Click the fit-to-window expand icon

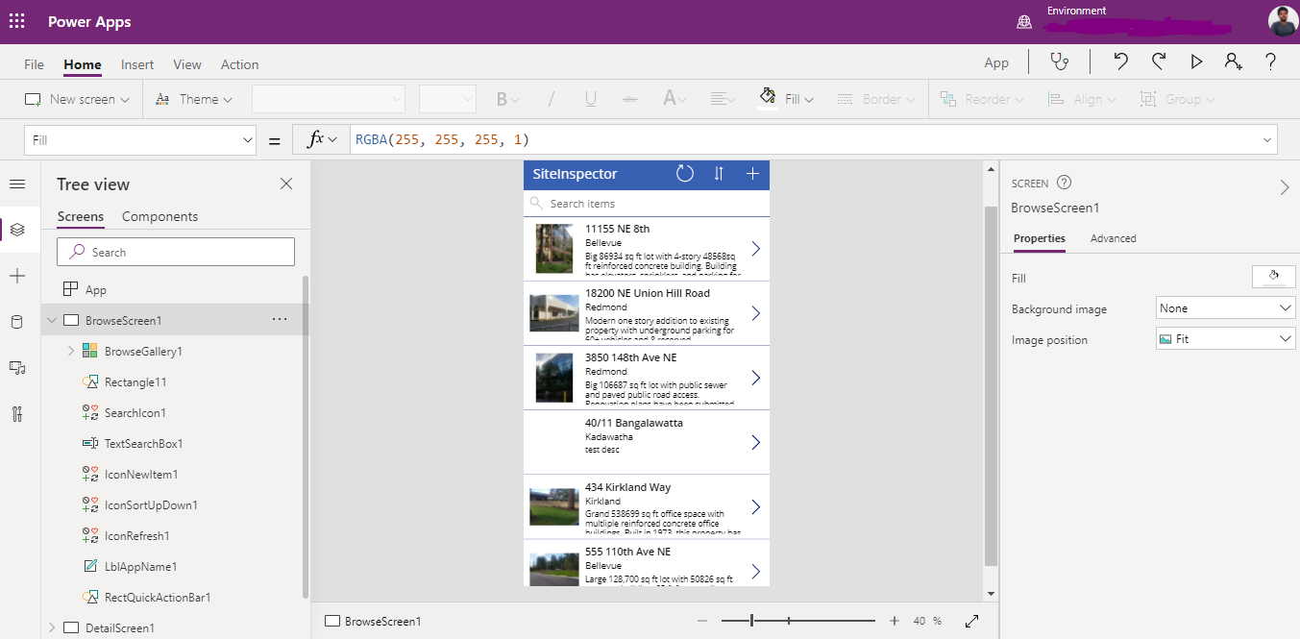(972, 621)
